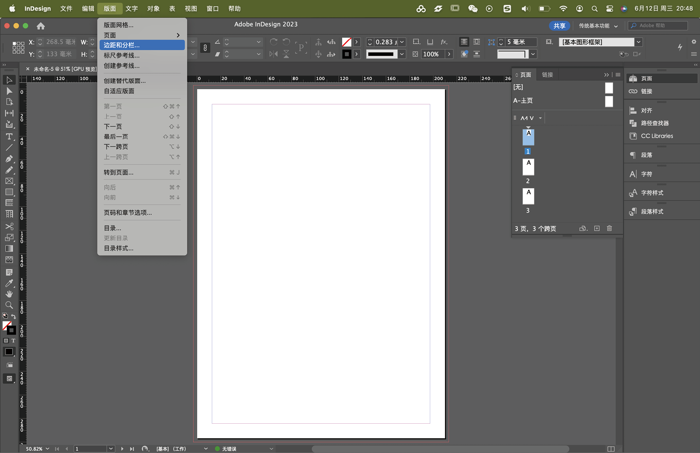Choose the Hand tool
Screen dimensions: 700x453
point(9,294)
